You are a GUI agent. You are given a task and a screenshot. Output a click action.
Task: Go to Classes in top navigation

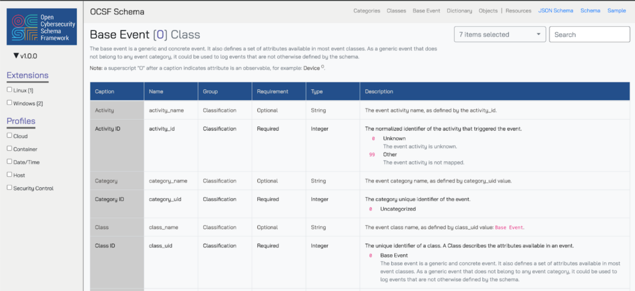(396, 11)
